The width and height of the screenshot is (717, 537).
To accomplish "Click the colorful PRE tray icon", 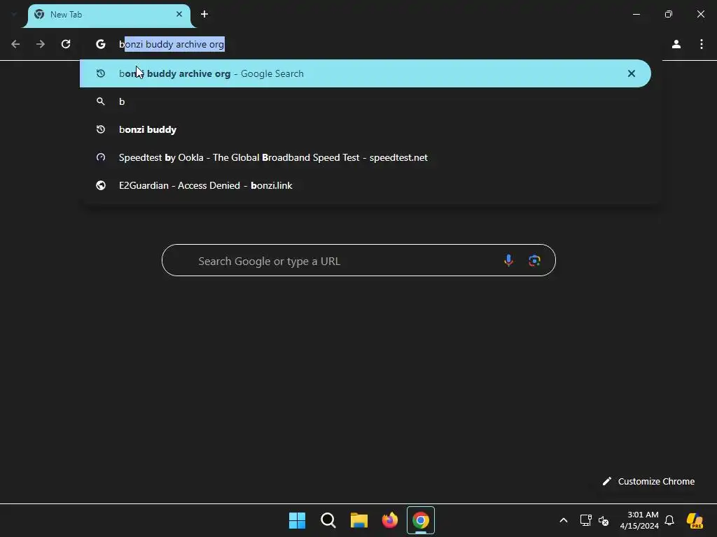I will pyautogui.click(x=695, y=520).
